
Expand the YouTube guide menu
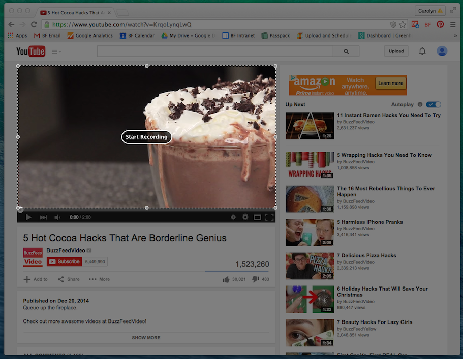[x=56, y=52]
